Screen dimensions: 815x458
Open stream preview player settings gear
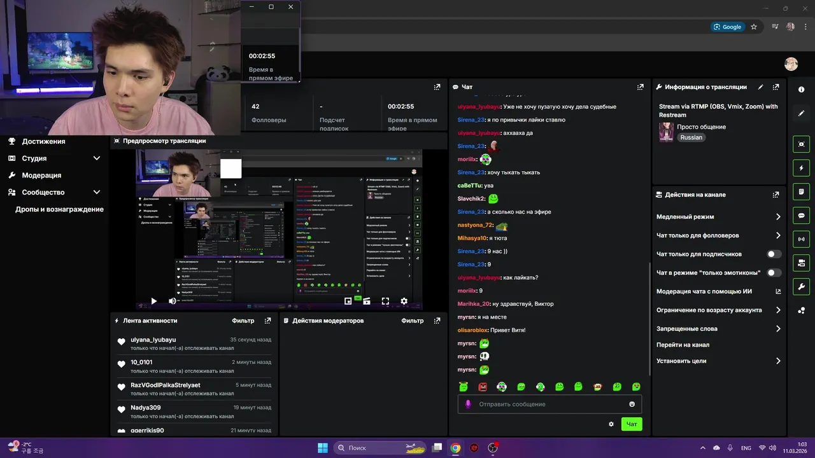pos(404,301)
